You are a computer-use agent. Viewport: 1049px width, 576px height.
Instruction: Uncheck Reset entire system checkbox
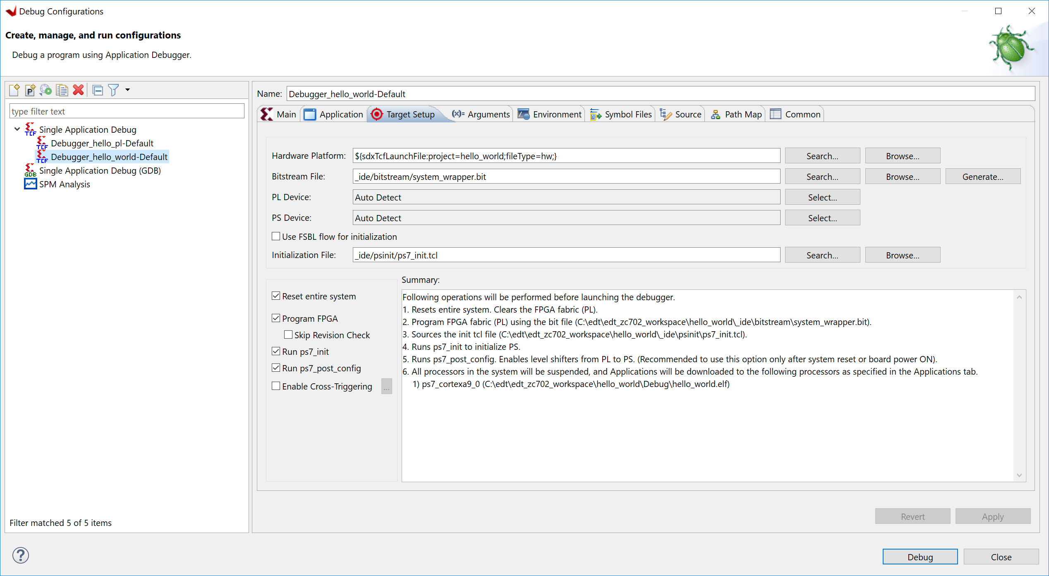click(276, 296)
